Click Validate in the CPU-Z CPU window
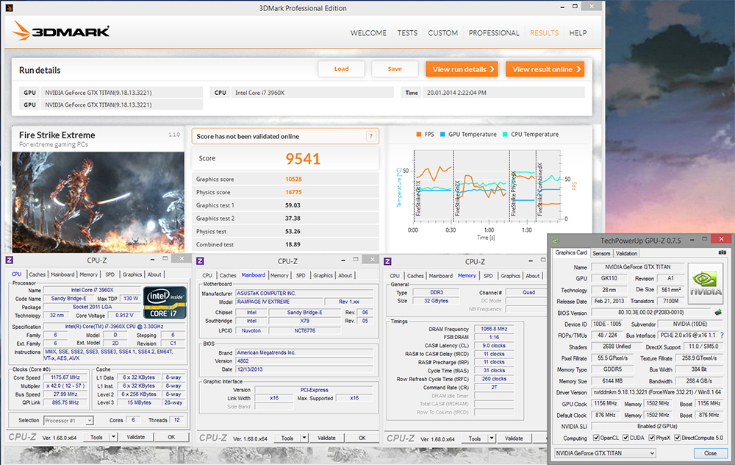This screenshot has height=465, width=735. click(x=136, y=437)
